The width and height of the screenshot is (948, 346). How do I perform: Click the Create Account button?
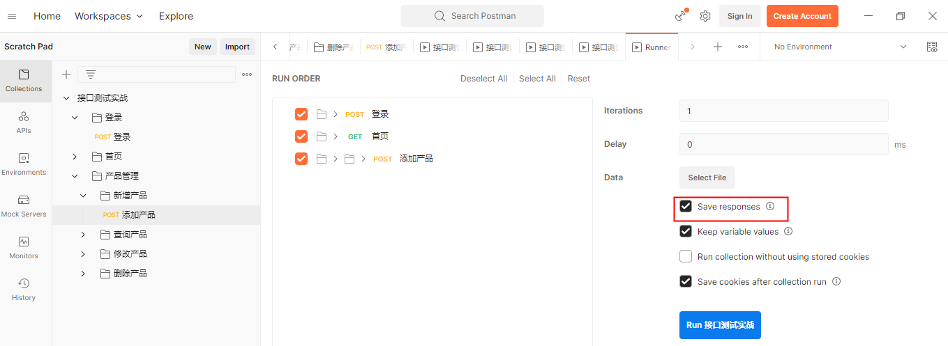802,16
